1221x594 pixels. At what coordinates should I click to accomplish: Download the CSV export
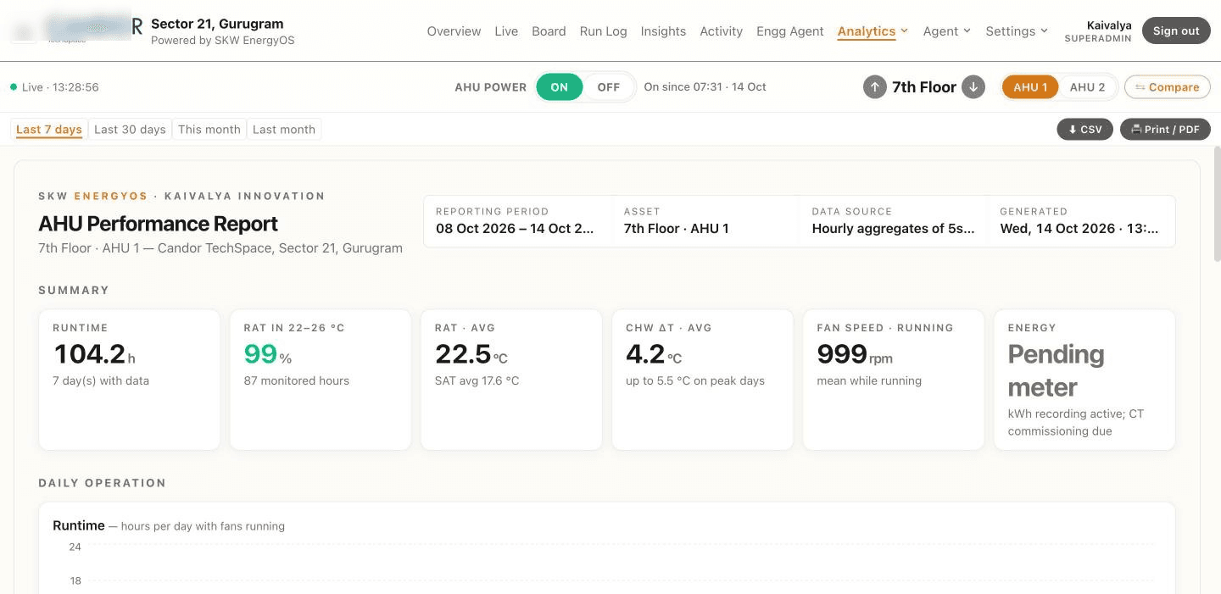(x=1084, y=130)
